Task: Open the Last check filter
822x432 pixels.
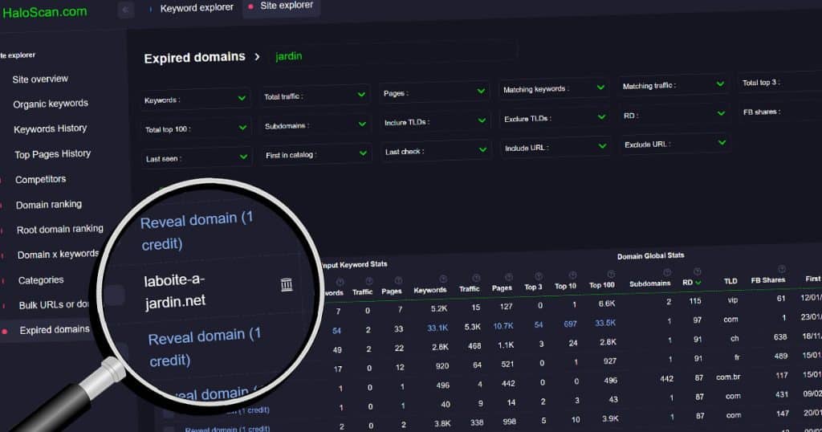Action: click(x=436, y=151)
